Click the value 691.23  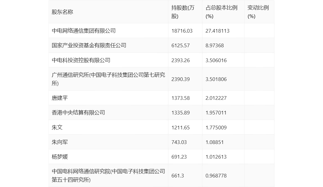179,157
